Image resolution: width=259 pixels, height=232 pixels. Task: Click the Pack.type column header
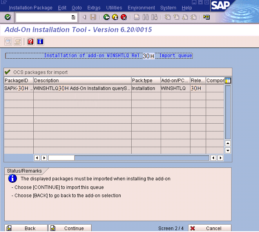click(146, 81)
